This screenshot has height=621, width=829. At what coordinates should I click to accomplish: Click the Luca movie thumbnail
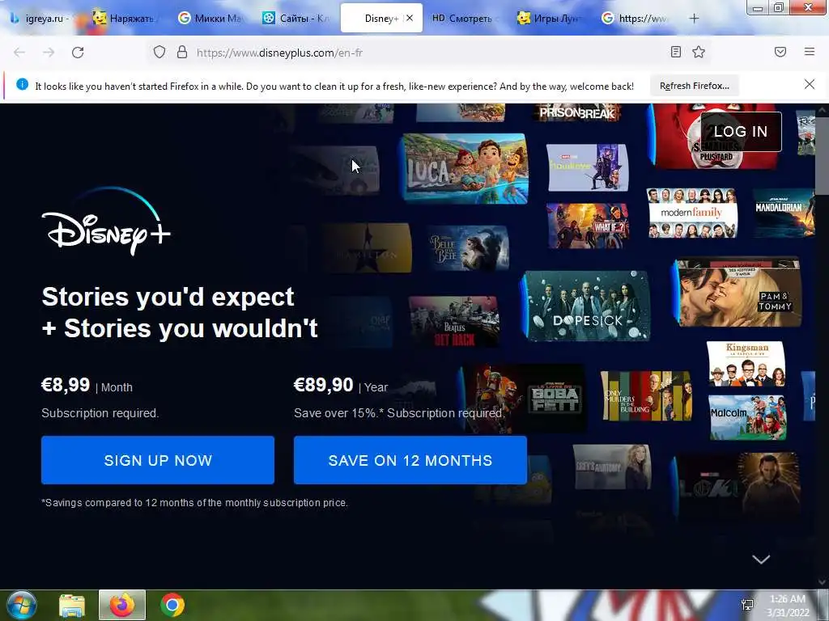466,168
